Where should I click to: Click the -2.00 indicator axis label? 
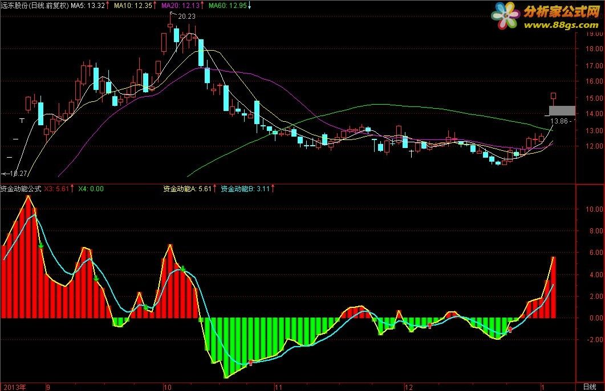(x=594, y=339)
